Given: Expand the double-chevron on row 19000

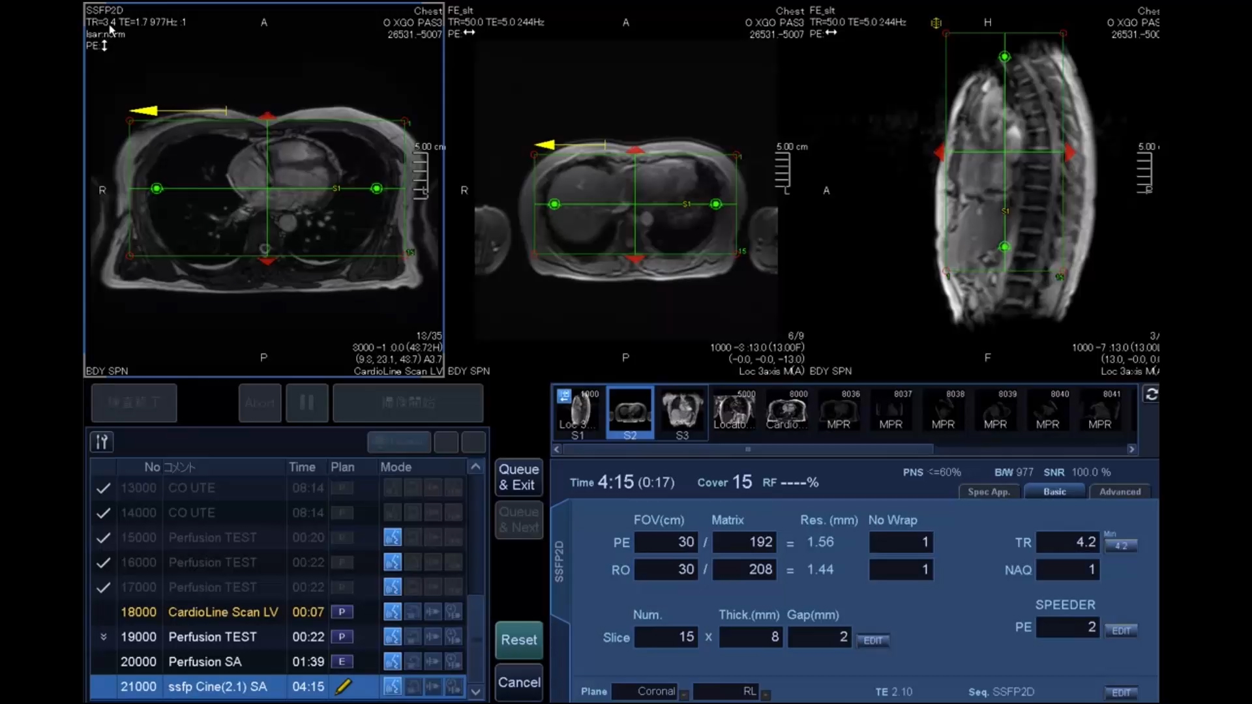Looking at the screenshot, I should (103, 637).
